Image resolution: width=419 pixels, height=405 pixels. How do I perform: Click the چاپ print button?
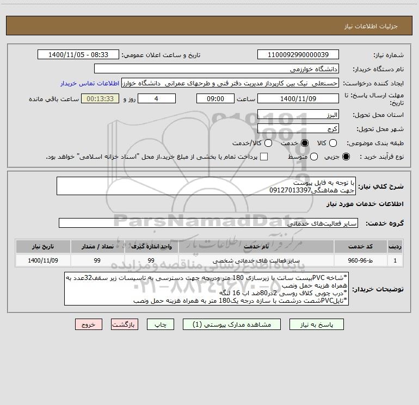161,325
